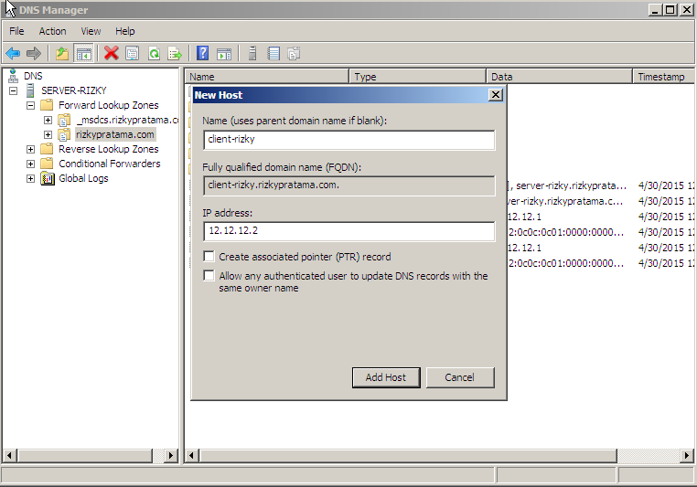This screenshot has height=487, width=697.
Task: Click the Cancel button in New Host
Action: pos(459,377)
